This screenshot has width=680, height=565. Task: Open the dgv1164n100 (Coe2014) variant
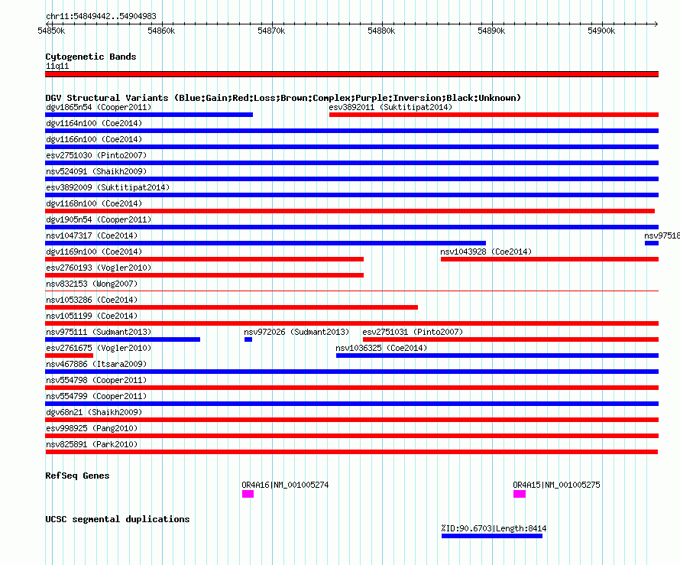94,123
